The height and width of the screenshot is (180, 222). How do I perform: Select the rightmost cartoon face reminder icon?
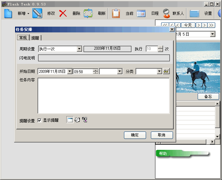pos(85,120)
